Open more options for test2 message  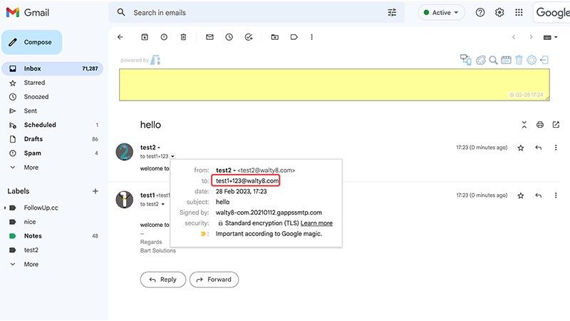pyautogui.click(x=556, y=148)
